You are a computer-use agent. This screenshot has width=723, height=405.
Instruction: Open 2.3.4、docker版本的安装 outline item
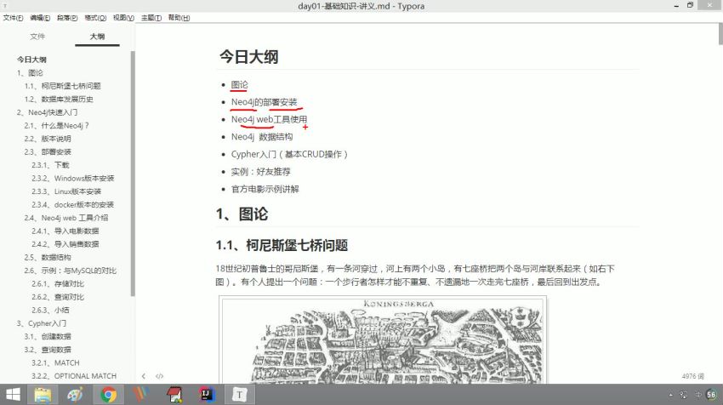72,204
